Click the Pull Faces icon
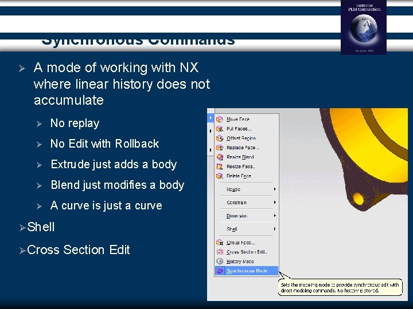The image size is (413, 309). click(220, 129)
